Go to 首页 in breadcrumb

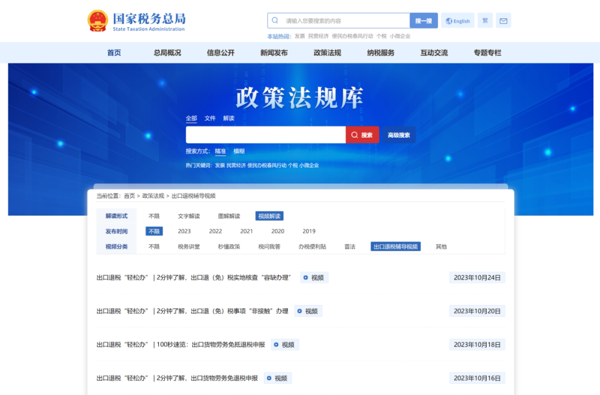(x=129, y=196)
